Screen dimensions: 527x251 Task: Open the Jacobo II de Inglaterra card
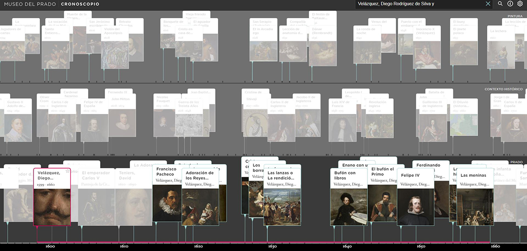[307, 115]
